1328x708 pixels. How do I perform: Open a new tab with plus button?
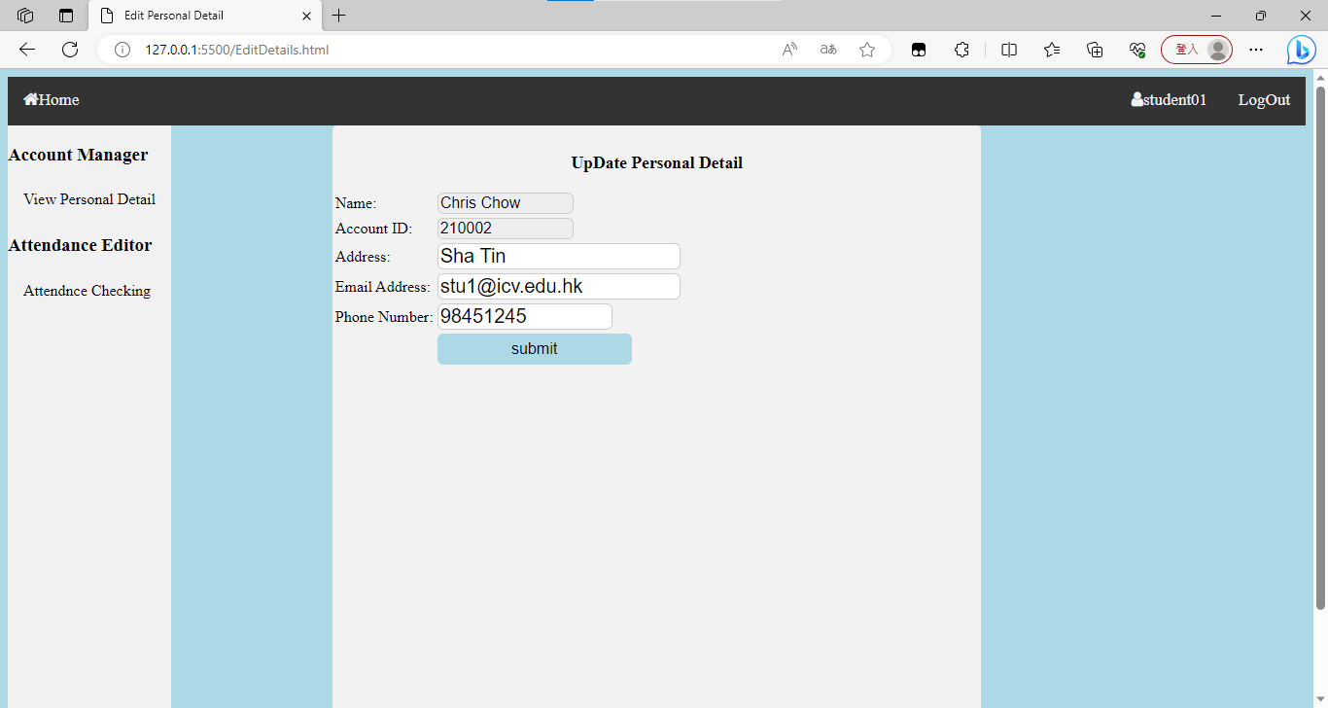[x=338, y=16]
